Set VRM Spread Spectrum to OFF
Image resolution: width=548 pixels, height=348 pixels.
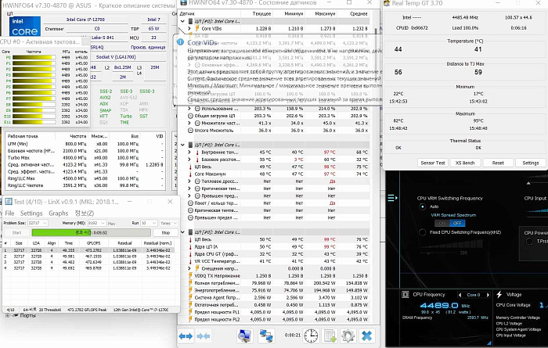(457, 223)
